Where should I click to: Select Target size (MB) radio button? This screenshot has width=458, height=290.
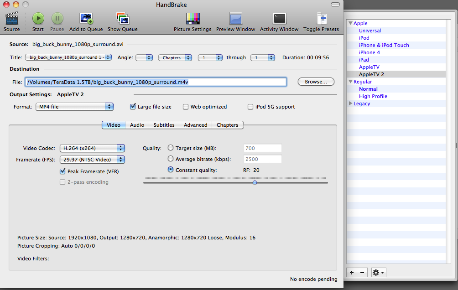click(171, 148)
